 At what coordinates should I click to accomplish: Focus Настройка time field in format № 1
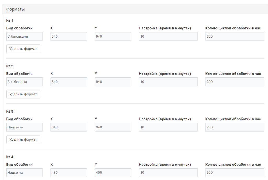point(168,37)
